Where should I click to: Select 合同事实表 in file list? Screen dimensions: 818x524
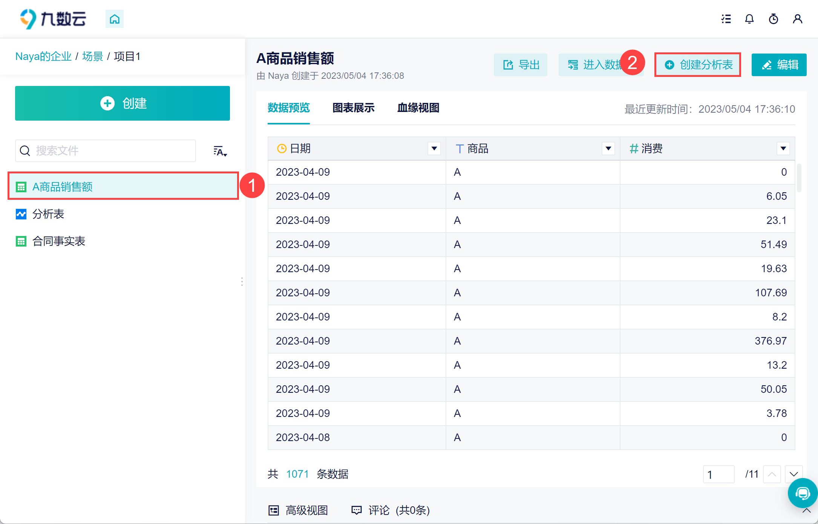point(59,241)
